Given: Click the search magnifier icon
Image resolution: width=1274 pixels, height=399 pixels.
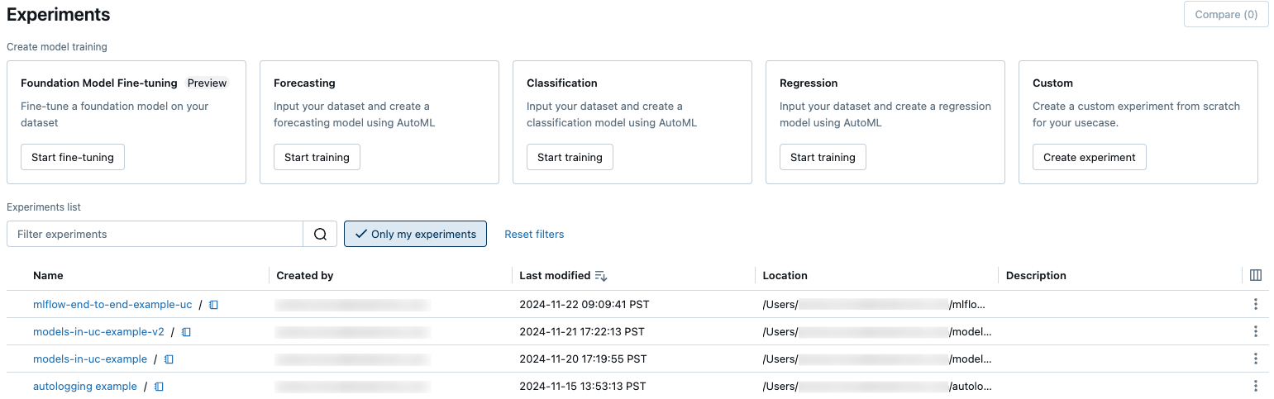Looking at the screenshot, I should coord(320,234).
